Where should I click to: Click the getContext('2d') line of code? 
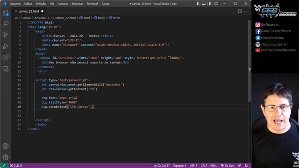point(69,89)
